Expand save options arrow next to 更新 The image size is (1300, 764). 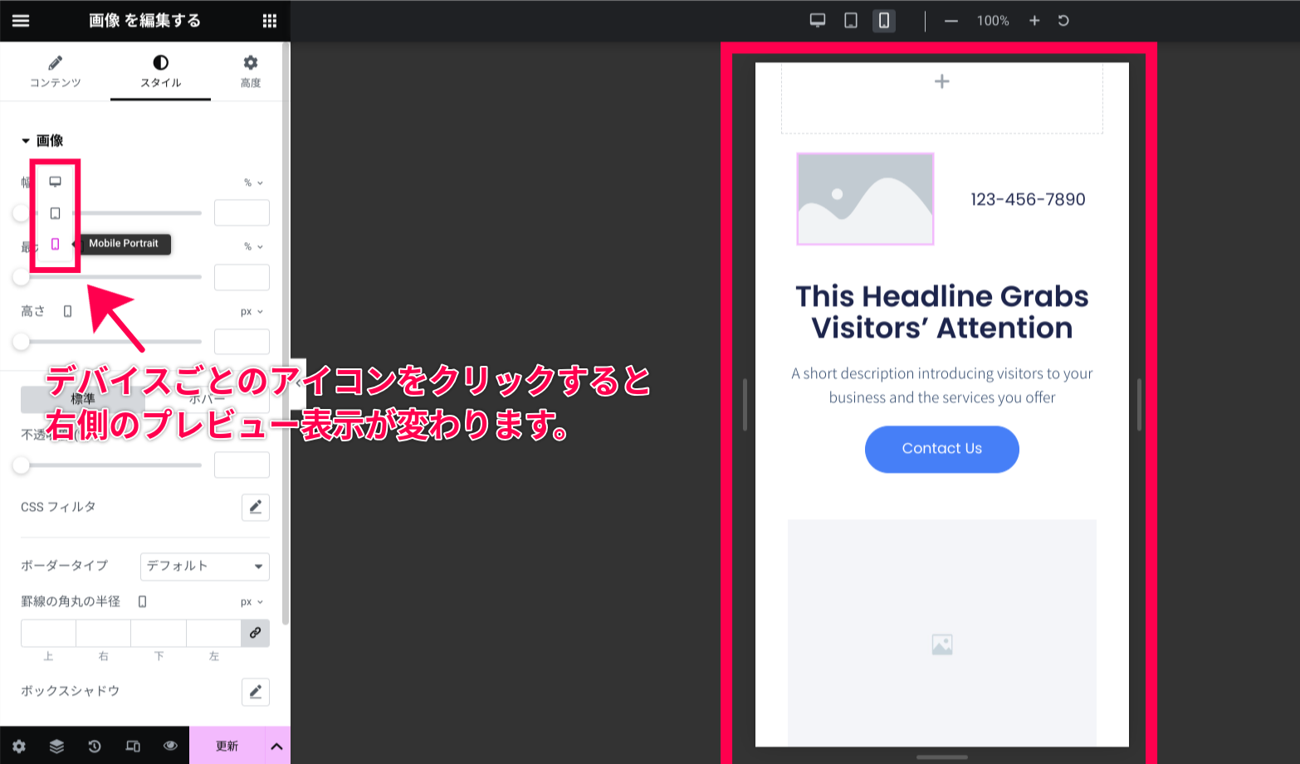[x=277, y=746]
